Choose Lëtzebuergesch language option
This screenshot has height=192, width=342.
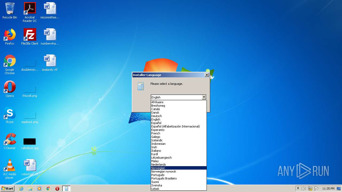click(x=179, y=158)
